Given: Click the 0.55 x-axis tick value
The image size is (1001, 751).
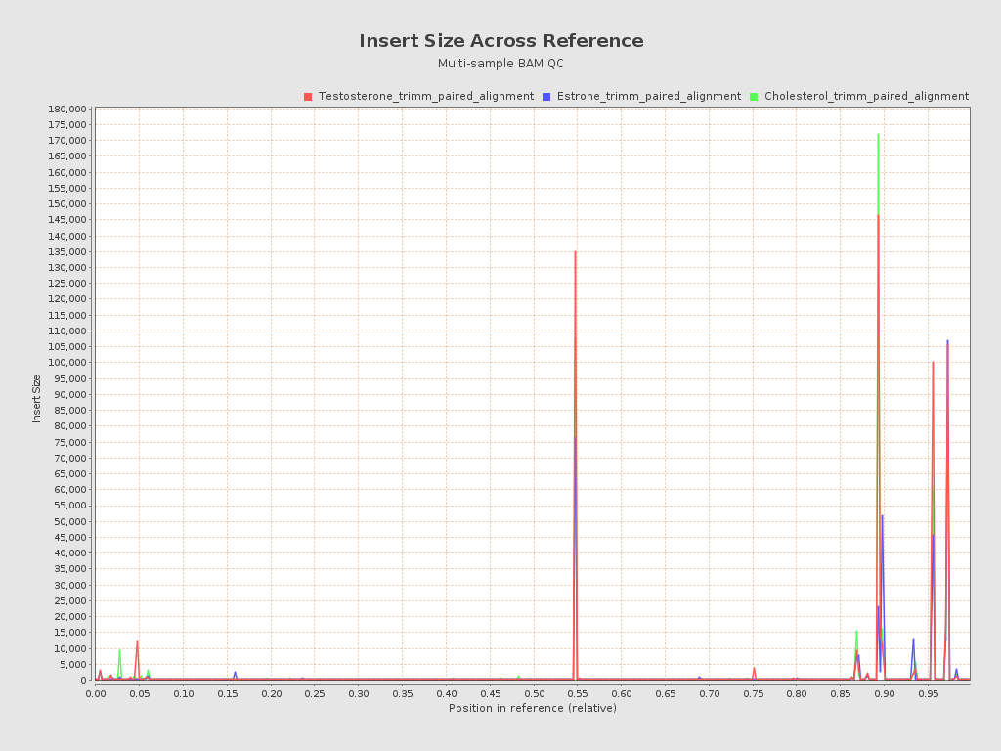Looking at the screenshot, I should pos(578,693).
